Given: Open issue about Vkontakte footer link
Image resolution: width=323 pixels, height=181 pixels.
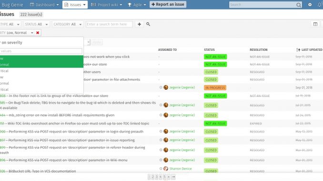Looking at the screenshot, I should 54,96.
